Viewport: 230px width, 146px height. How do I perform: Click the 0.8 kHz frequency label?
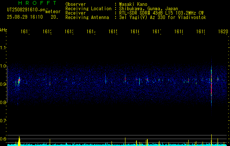(3, 102)
